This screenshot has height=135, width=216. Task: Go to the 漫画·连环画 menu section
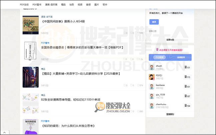51,5
